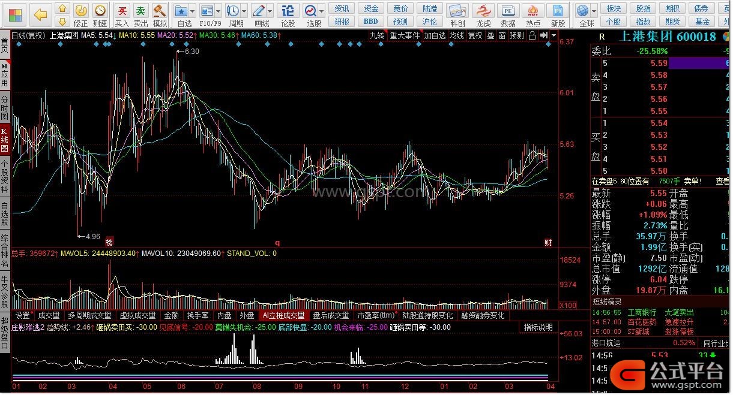Open the 竞价 auction button

[400, 8]
